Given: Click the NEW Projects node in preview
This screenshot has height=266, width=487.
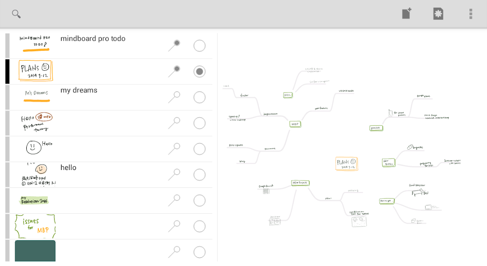Looking at the screenshot, I should click(300, 183).
